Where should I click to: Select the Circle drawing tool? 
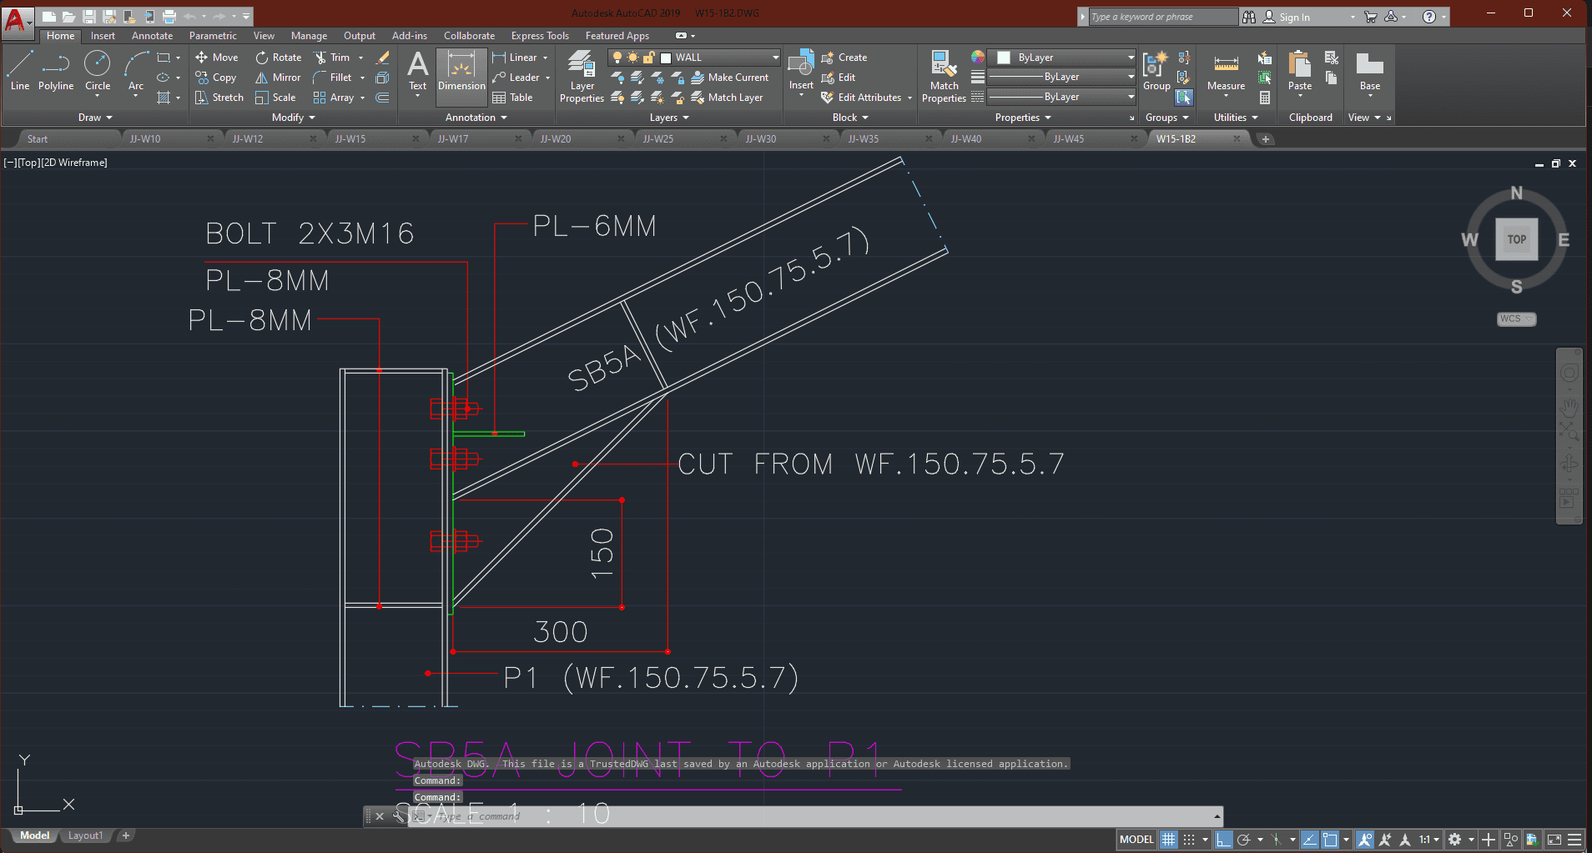tap(98, 70)
